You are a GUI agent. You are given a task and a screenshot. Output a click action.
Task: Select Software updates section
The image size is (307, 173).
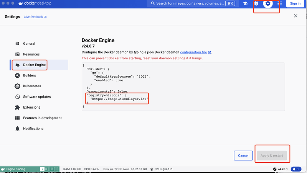coord(39,97)
